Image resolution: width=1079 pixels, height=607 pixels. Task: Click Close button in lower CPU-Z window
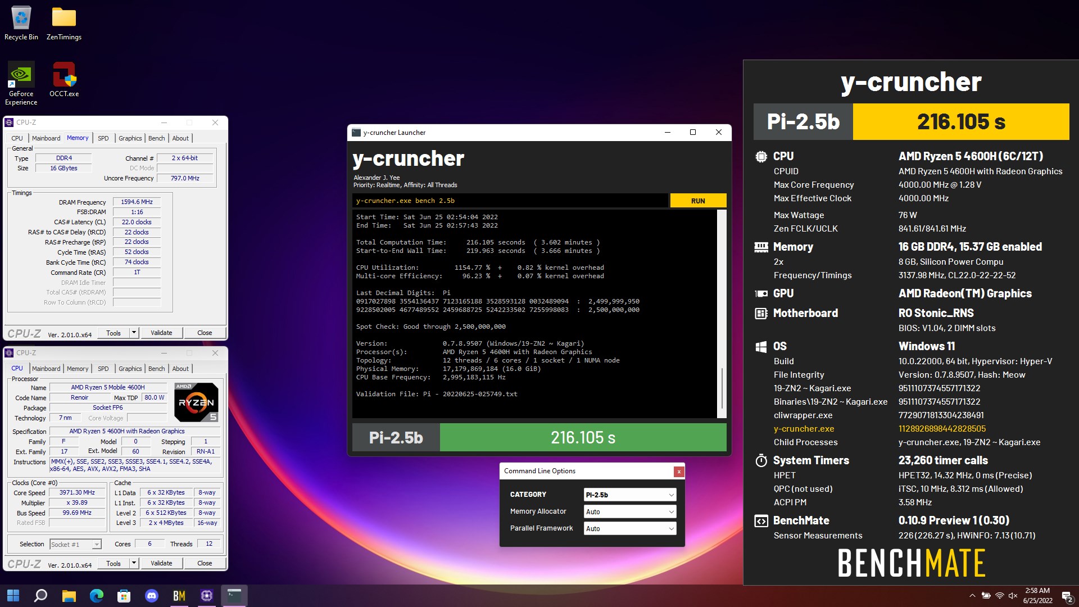point(205,563)
